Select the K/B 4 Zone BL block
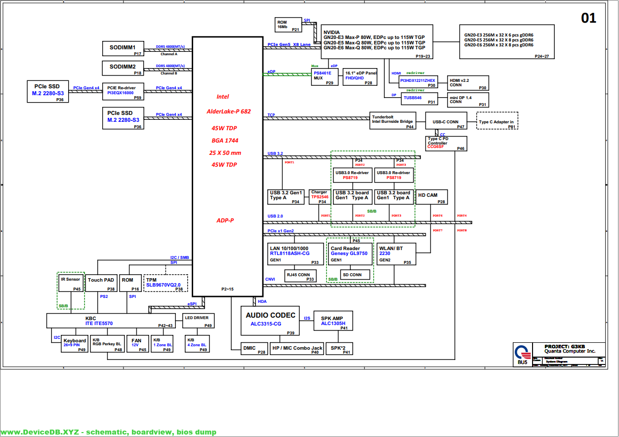Viewport: 619px width, 437px height. click(197, 344)
